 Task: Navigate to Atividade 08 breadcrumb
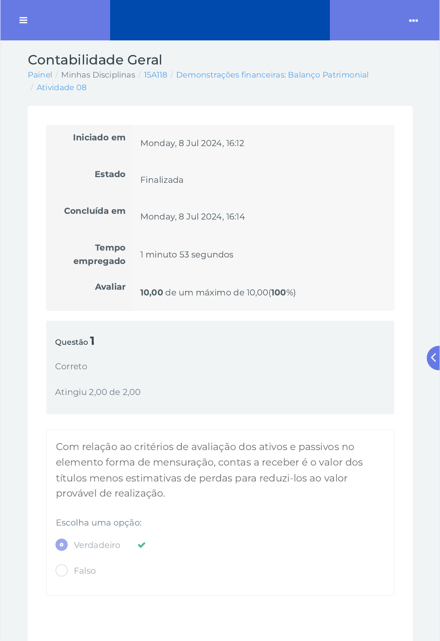coord(62,87)
